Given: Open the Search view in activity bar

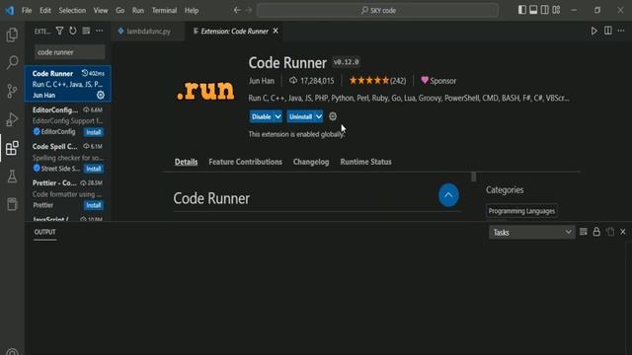Looking at the screenshot, I should [12, 62].
